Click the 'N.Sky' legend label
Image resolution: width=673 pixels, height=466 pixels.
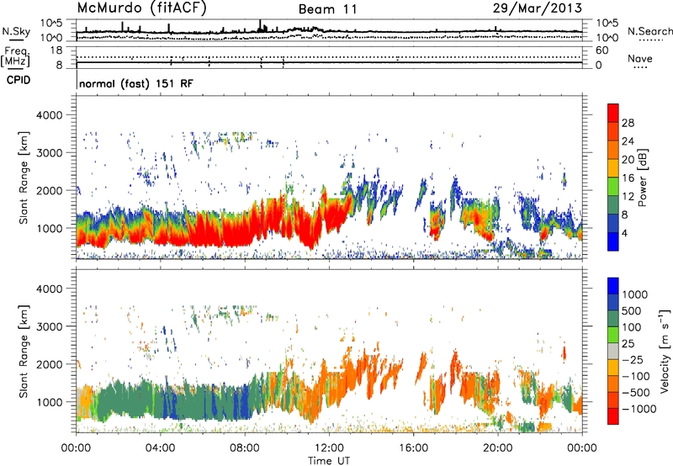pyautogui.click(x=16, y=31)
